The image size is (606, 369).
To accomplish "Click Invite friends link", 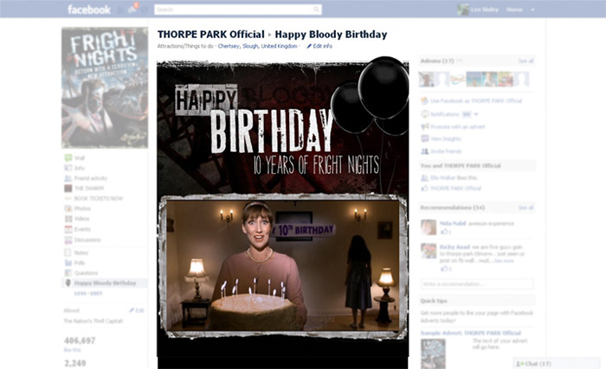I will click(446, 151).
